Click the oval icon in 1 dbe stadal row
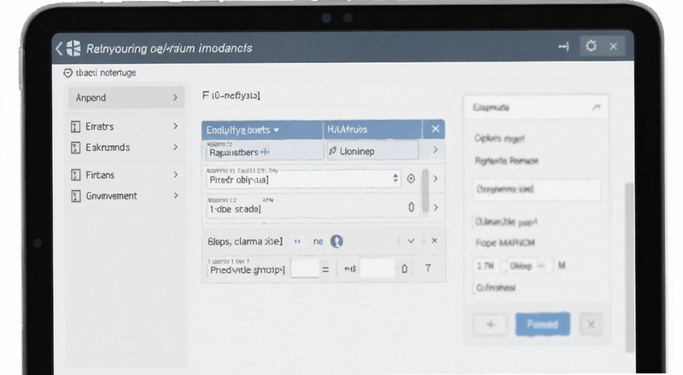 pyautogui.click(x=412, y=207)
